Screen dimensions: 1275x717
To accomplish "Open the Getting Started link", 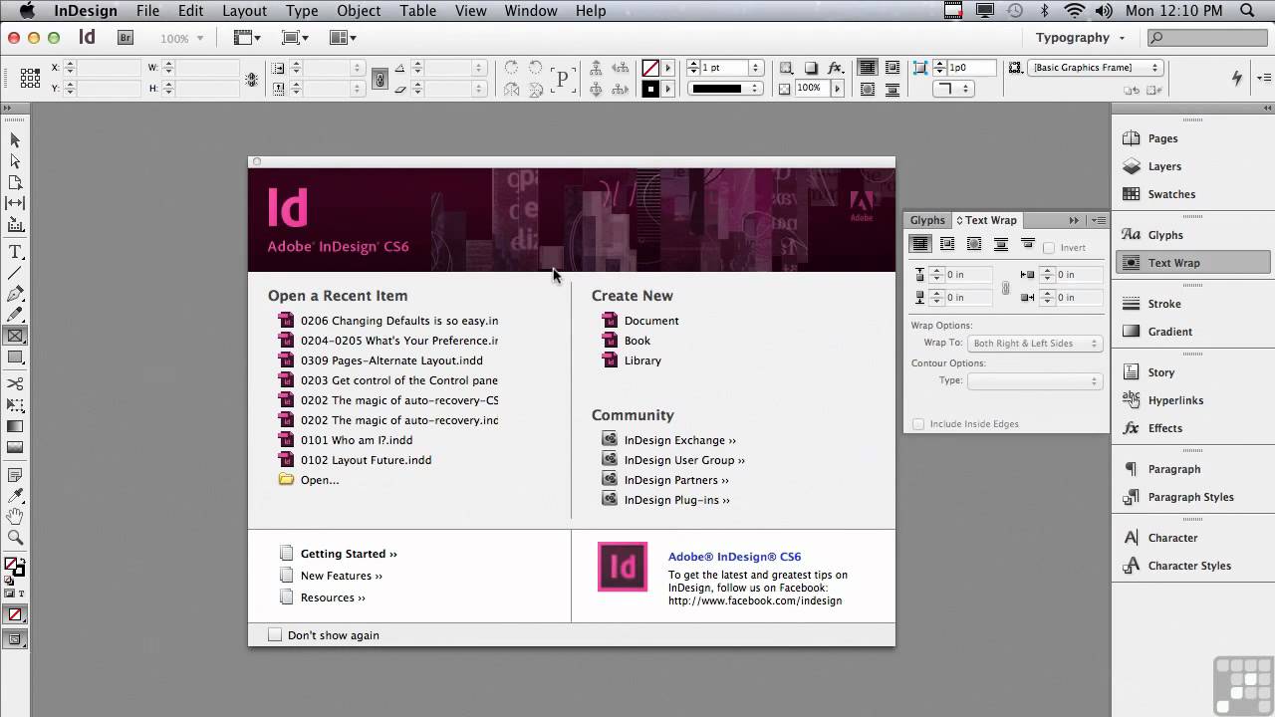I will pos(349,554).
